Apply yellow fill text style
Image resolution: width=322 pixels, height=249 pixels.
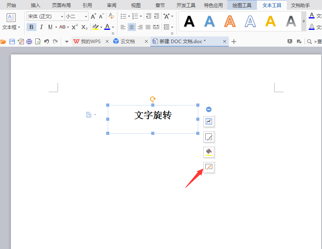270,22
